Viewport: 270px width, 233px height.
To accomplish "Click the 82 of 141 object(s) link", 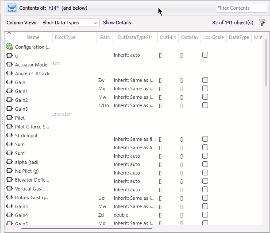I will click(x=232, y=23).
